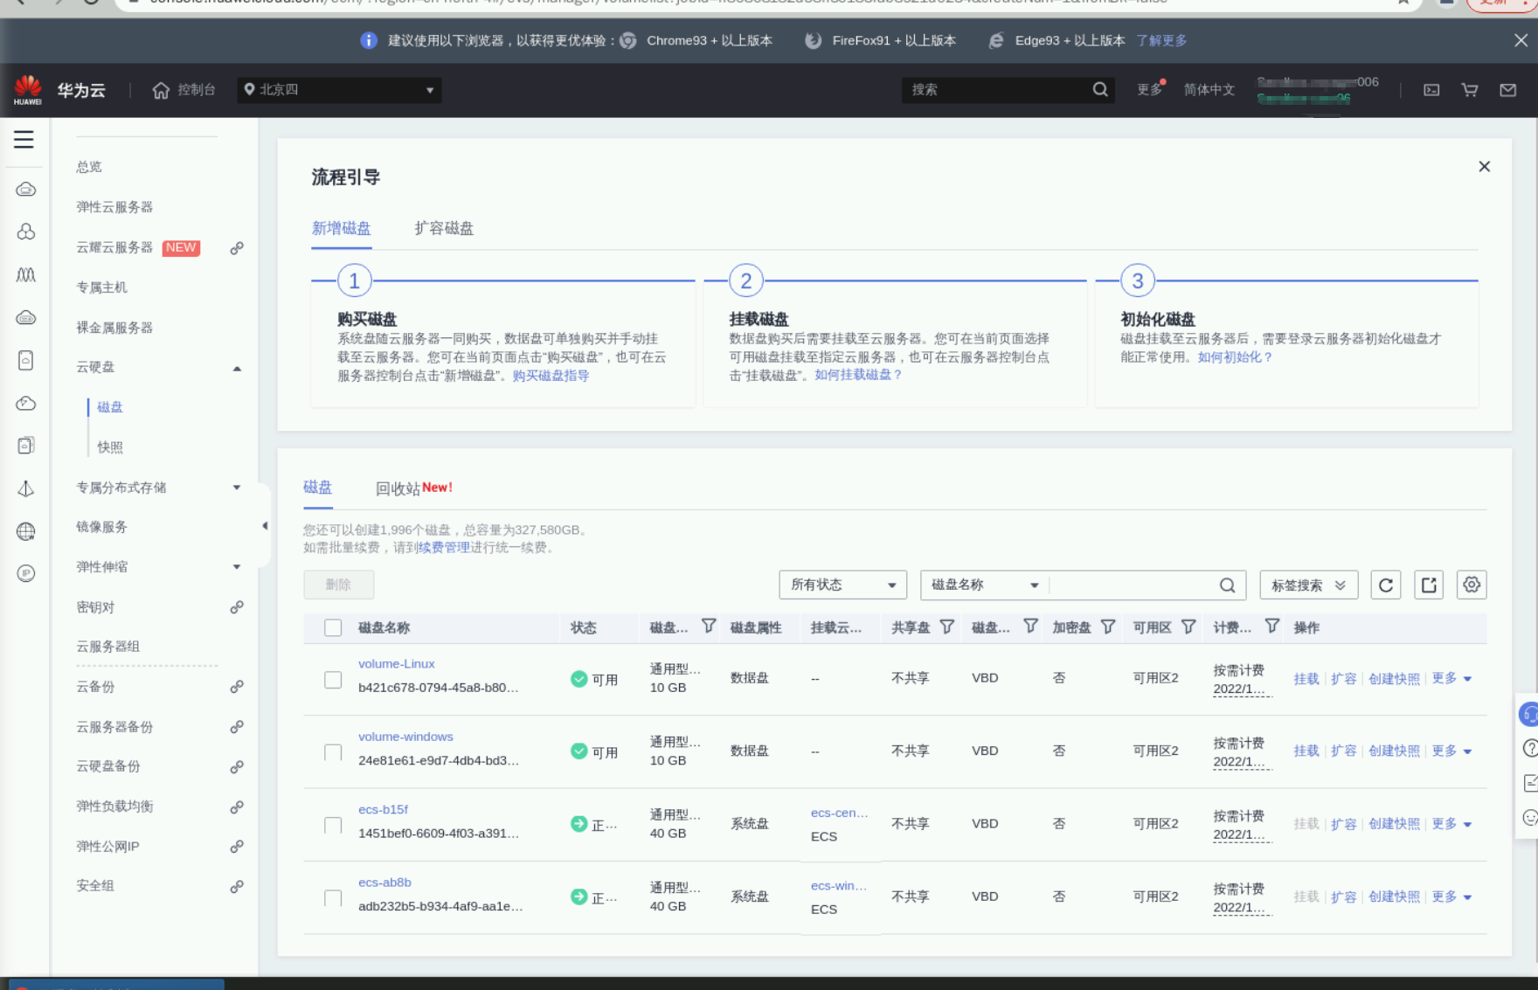Open the 如何挂载磁盘 help link
This screenshot has height=990, width=1538.
coord(857,375)
